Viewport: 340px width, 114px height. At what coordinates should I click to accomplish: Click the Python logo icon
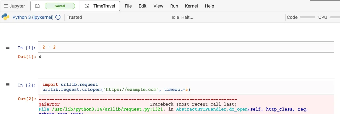click(x=5, y=17)
